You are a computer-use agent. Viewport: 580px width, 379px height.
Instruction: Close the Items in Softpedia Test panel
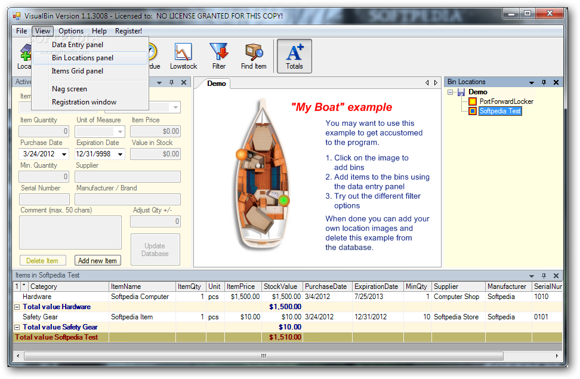tap(556, 276)
